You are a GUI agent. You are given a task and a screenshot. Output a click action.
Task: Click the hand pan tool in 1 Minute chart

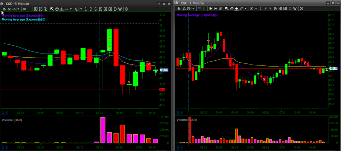coord(232,9)
